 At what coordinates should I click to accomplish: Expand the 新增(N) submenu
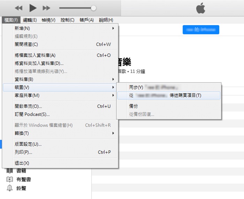[60, 28]
